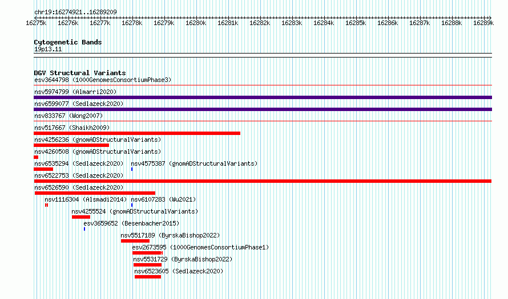Select the red bar under nsv6526590
The image size is (508, 299).
[x=95, y=193]
